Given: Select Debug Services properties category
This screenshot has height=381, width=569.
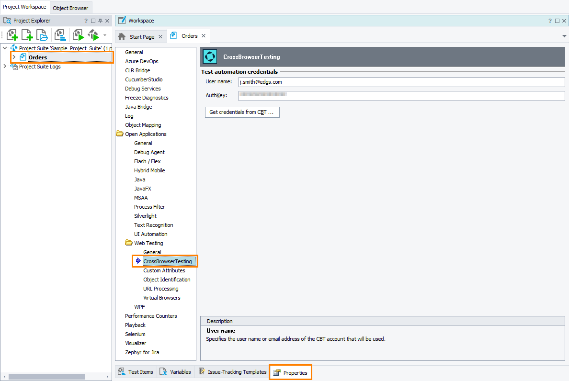Looking at the screenshot, I should point(143,89).
